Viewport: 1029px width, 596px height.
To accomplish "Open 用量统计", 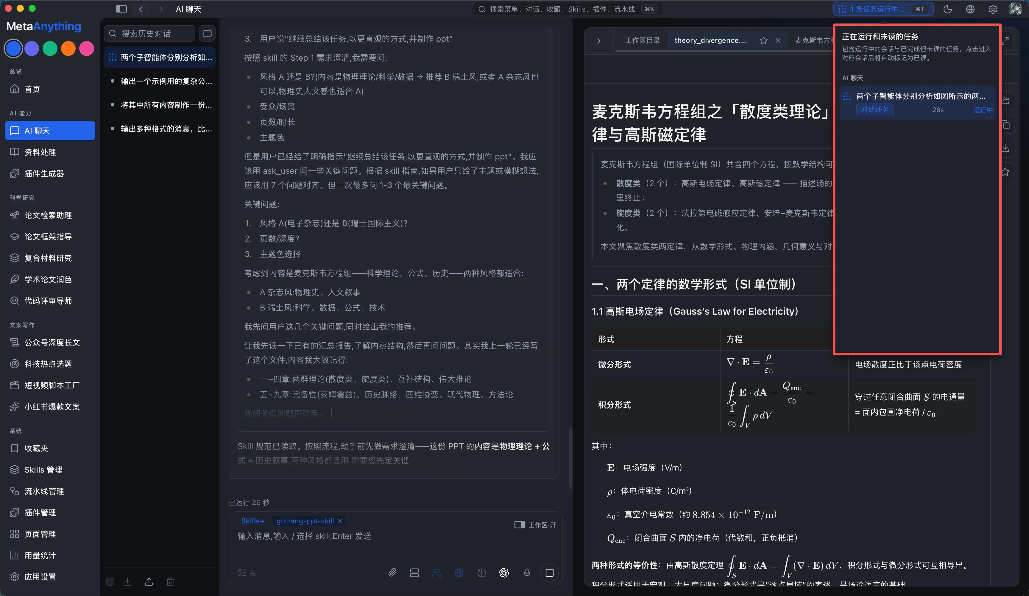I will click(50, 555).
